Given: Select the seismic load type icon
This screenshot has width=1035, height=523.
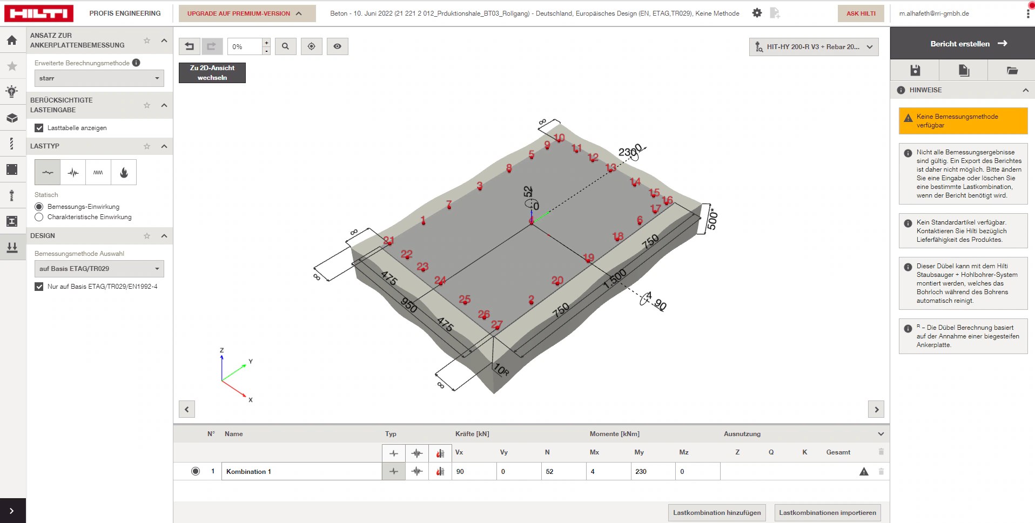Looking at the screenshot, I should [73, 173].
